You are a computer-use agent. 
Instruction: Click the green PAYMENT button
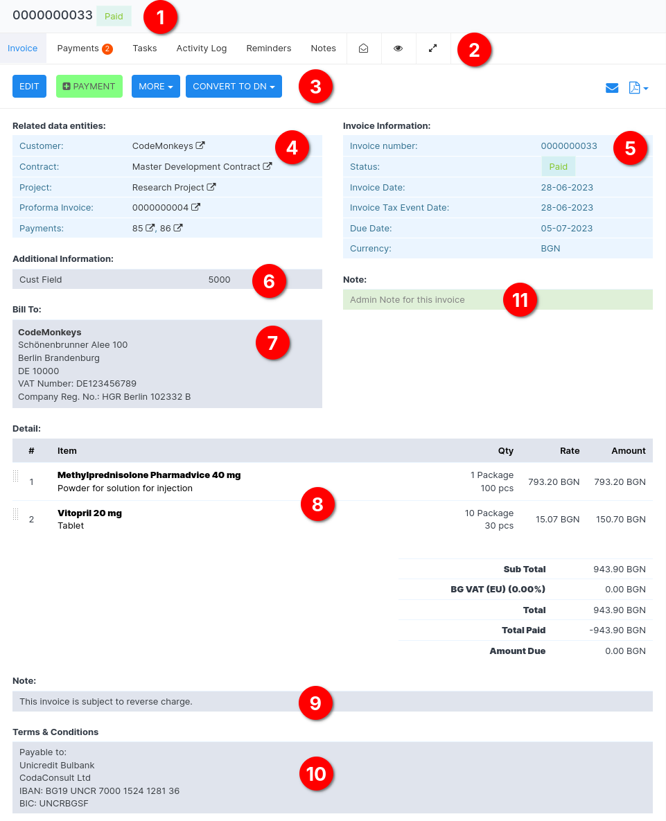(89, 87)
